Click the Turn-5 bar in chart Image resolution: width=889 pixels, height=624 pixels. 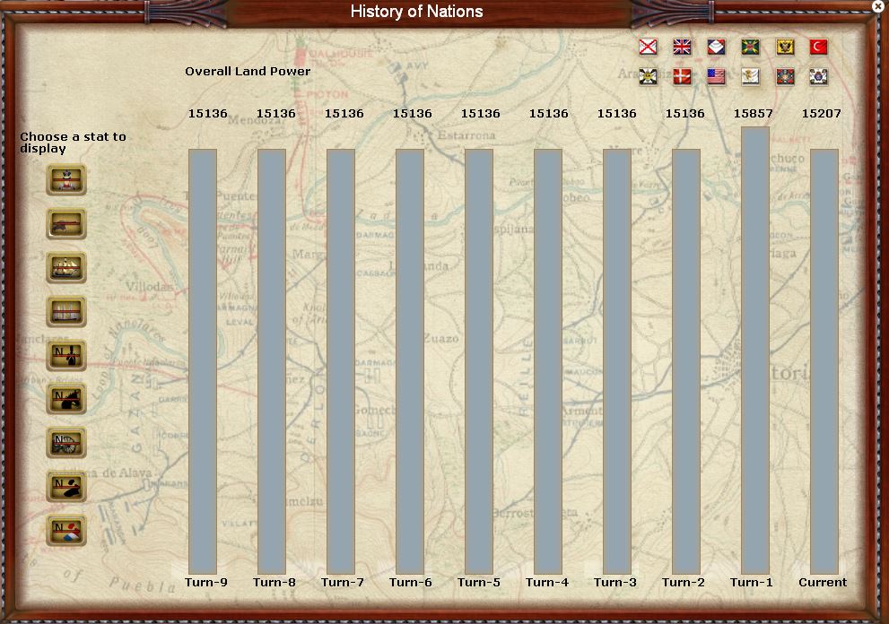pyautogui.click(x=479, y=360)
